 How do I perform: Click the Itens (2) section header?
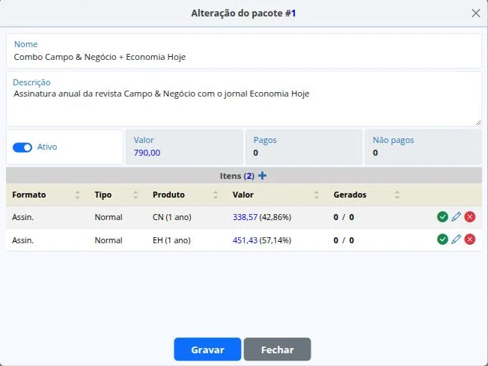[244, 176]
